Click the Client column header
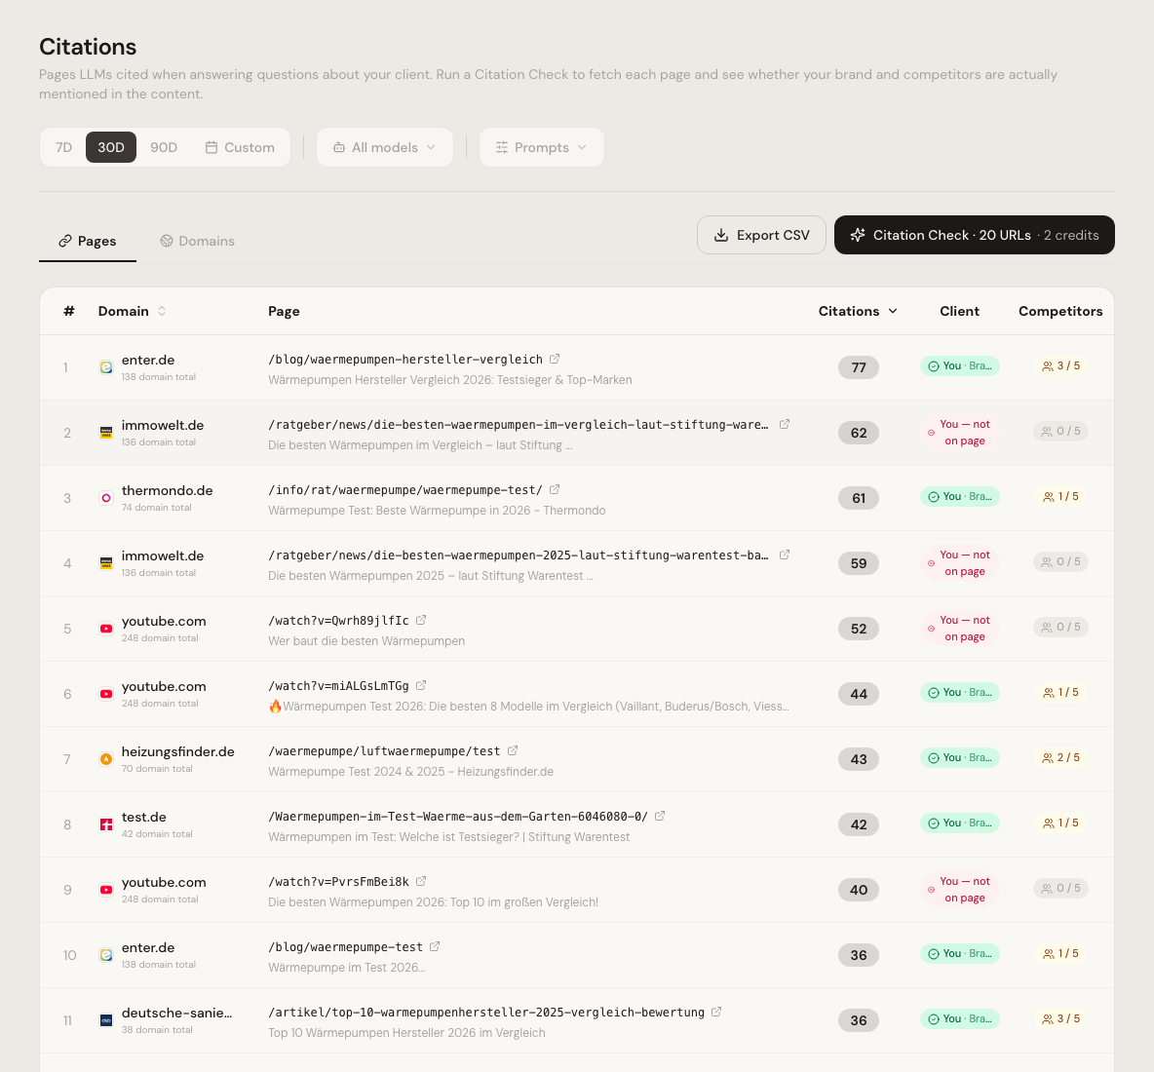Viewport: 1154px width, 1072px height. (959, 311)
